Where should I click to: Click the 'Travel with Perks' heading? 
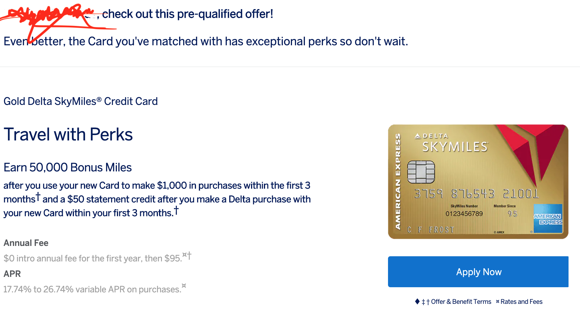[x=68, y=134]
